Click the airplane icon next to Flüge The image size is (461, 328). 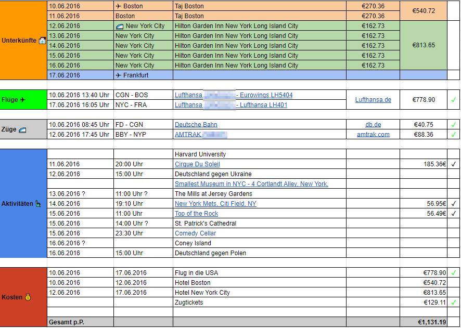(x=22, y=100)
